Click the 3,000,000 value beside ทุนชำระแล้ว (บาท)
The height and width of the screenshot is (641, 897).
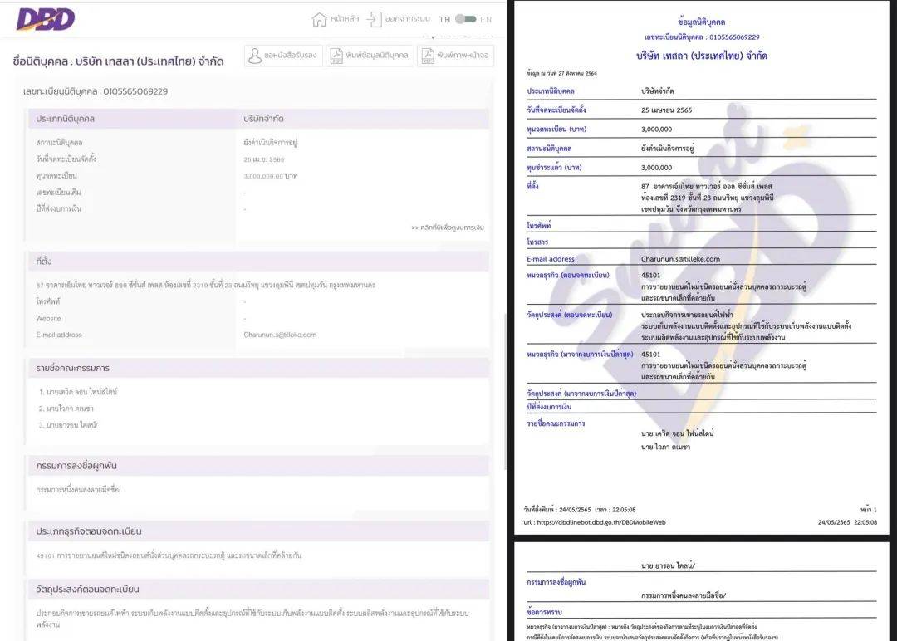pyautogui.click(x=656, y=168)
